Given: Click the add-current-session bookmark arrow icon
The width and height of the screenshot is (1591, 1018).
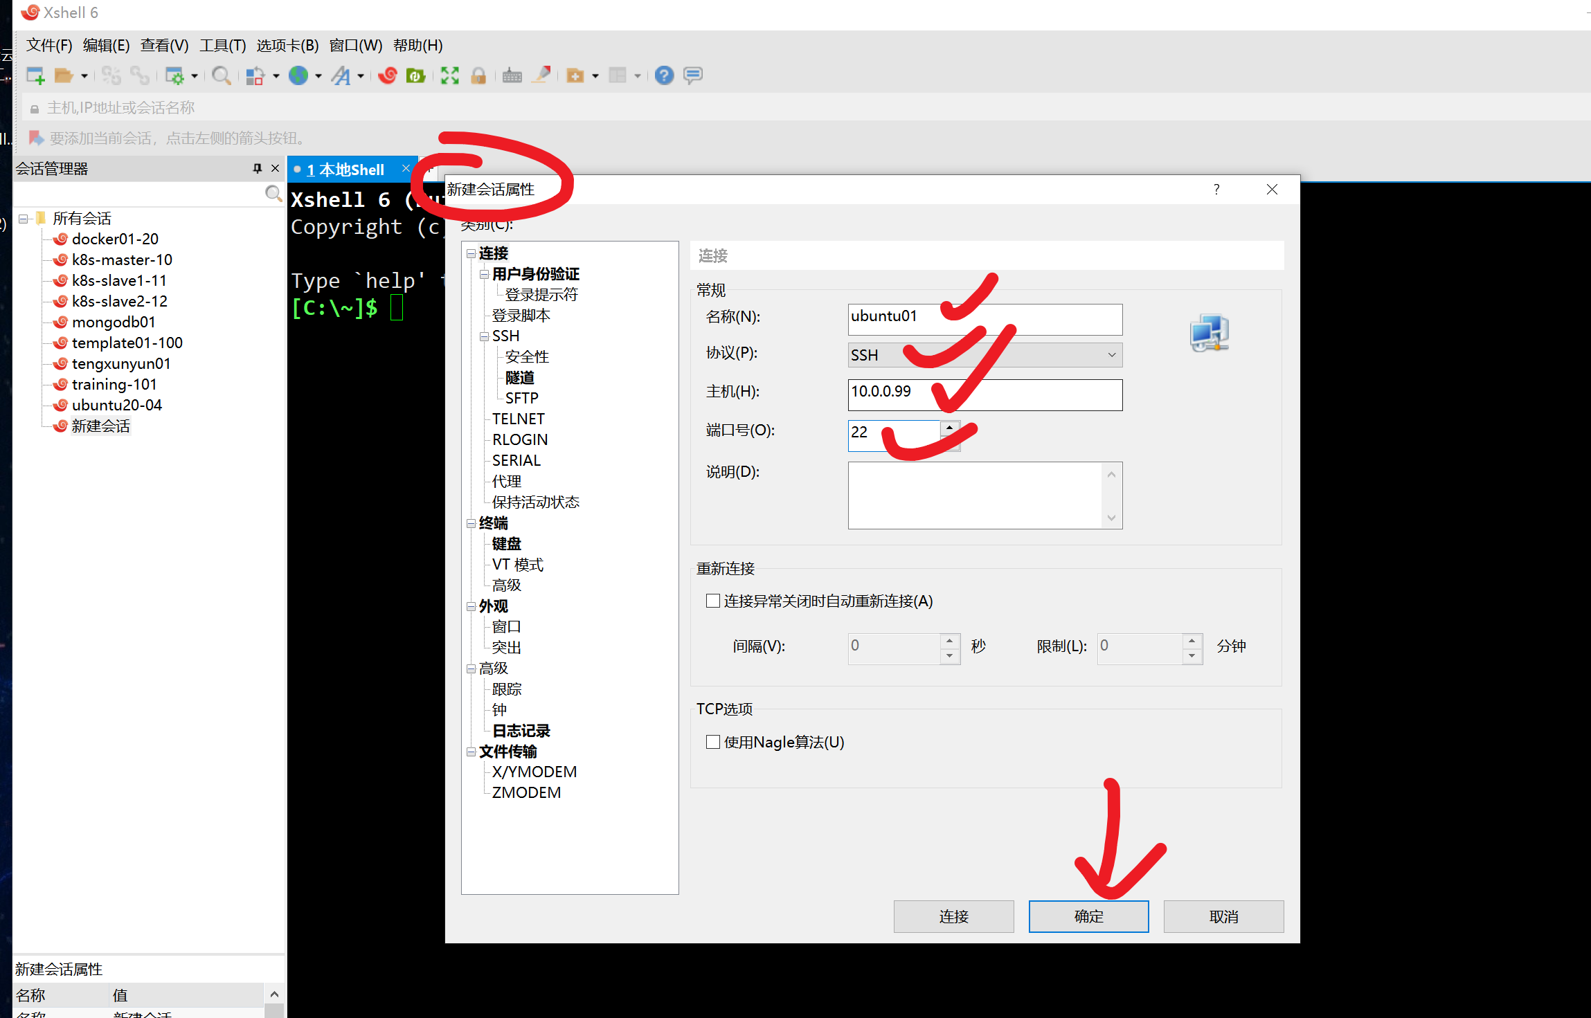Looking at the screenshot, I should (x=36, y=138).
